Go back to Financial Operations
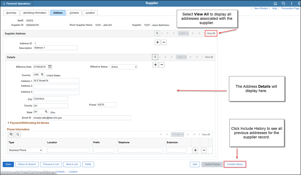Screen dimensions: 301x175 [18, 4]
